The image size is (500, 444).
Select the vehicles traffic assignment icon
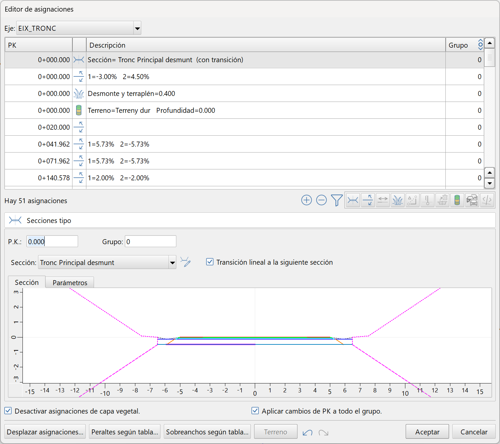pyautogui.click(x=472, y=200)
